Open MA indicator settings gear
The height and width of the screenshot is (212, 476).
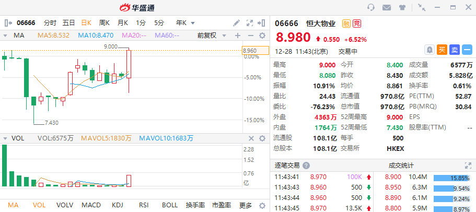tap(262, 36)
